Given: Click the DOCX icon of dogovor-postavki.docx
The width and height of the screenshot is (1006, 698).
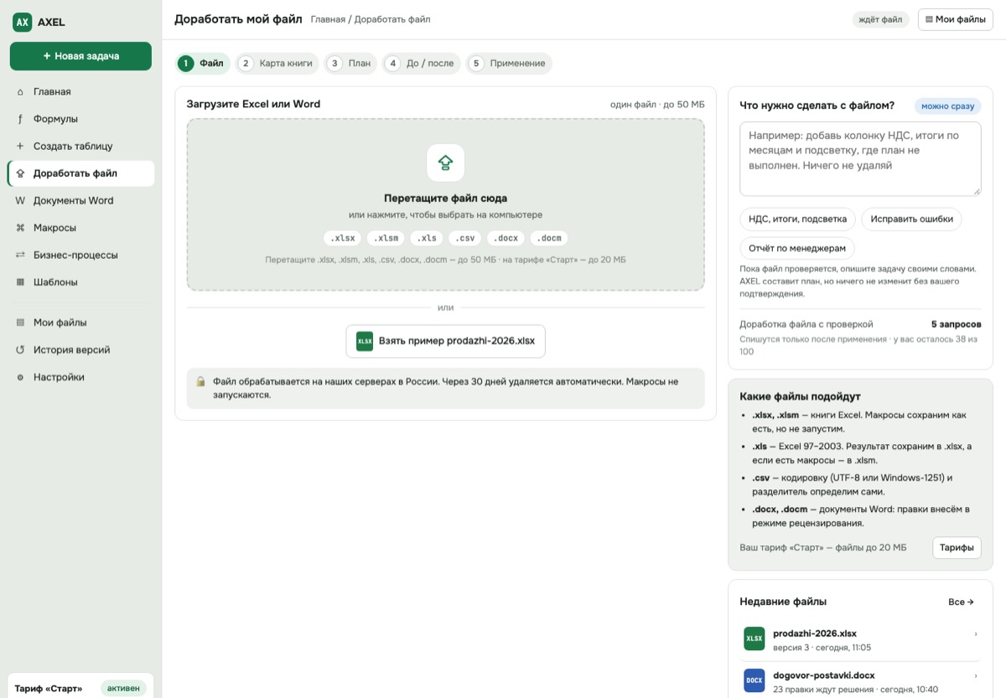Looking at the screenshot, I should coord(754,680).
